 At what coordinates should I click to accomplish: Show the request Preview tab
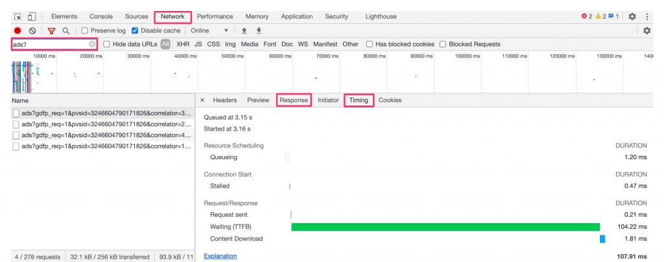(258, 100)
